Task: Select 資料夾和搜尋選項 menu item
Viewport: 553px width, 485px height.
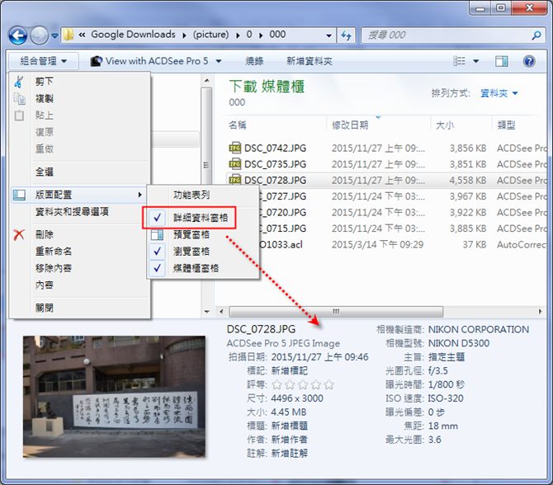Action: click(79, 211)
